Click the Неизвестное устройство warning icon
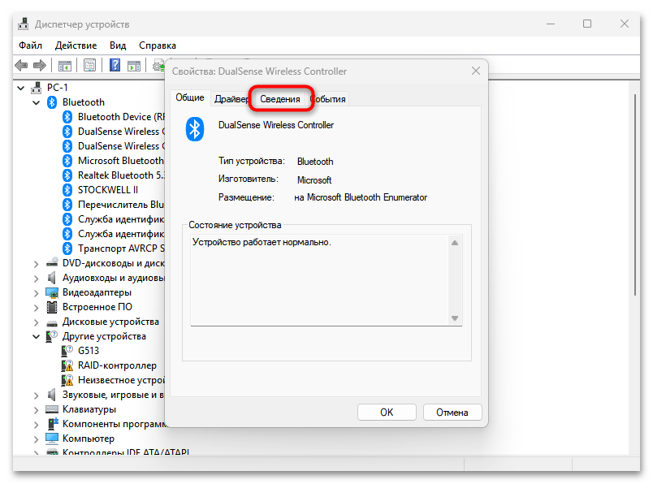The height and width of the screenshot is (484, 653). coord(67,380)
